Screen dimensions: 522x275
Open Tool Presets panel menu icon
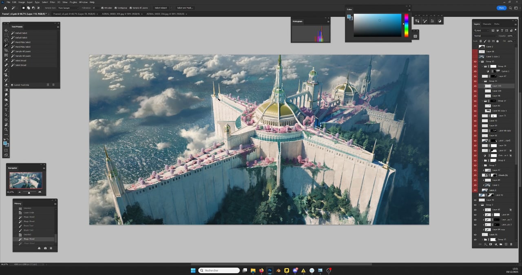[58, 27]
